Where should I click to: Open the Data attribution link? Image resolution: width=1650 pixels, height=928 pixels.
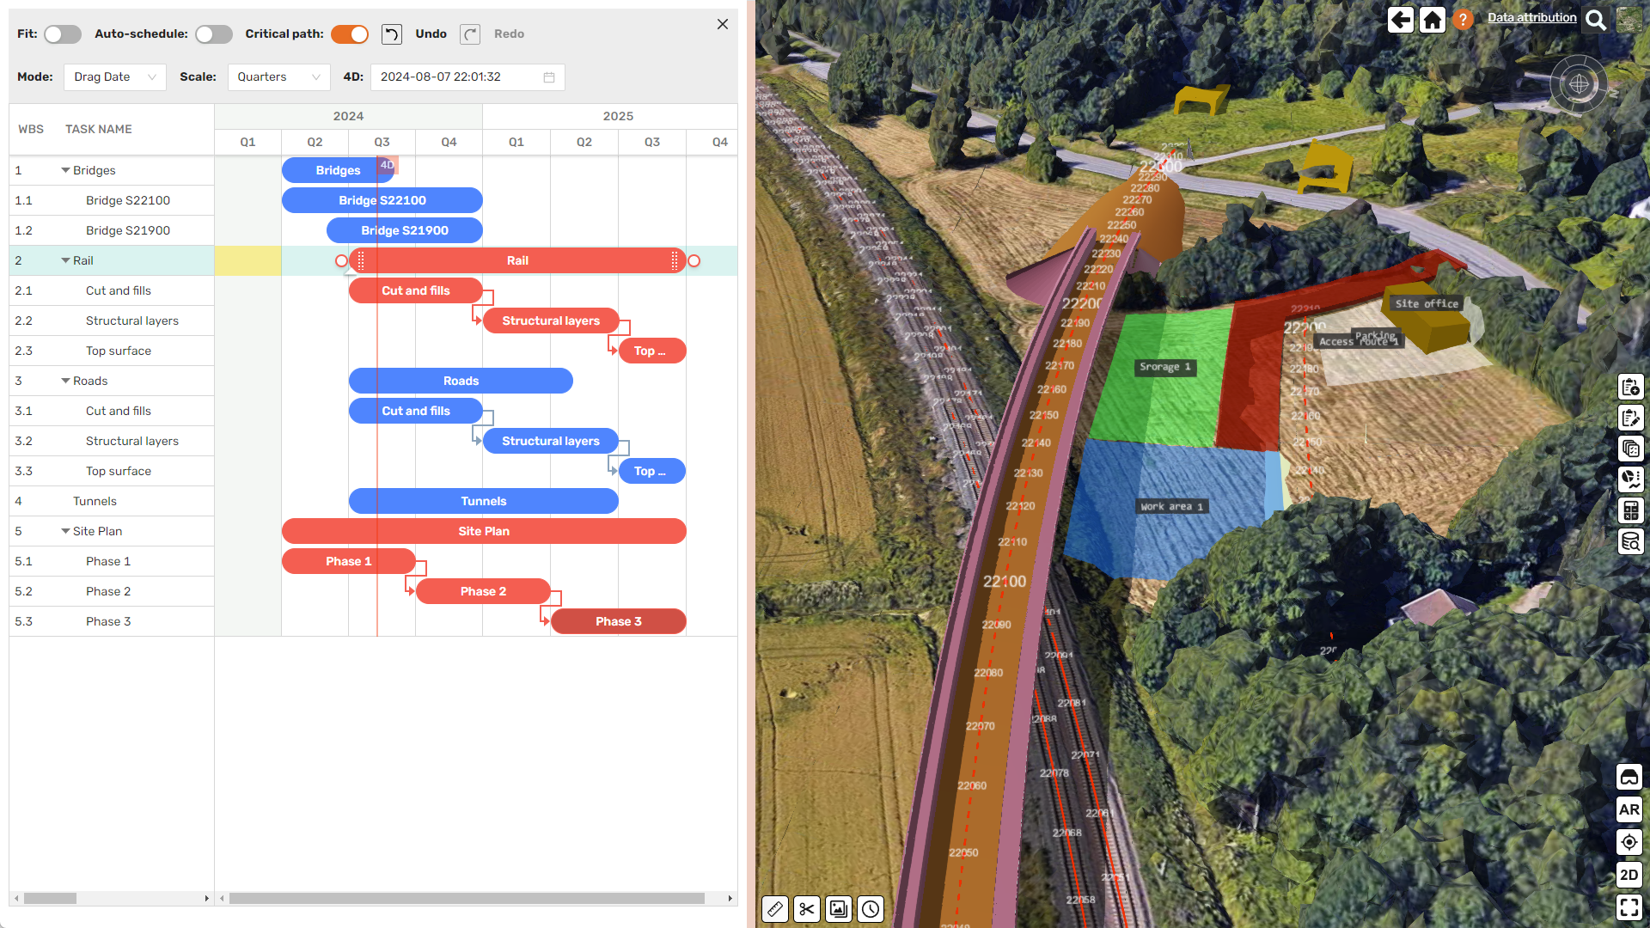[x=1532, y=17]
